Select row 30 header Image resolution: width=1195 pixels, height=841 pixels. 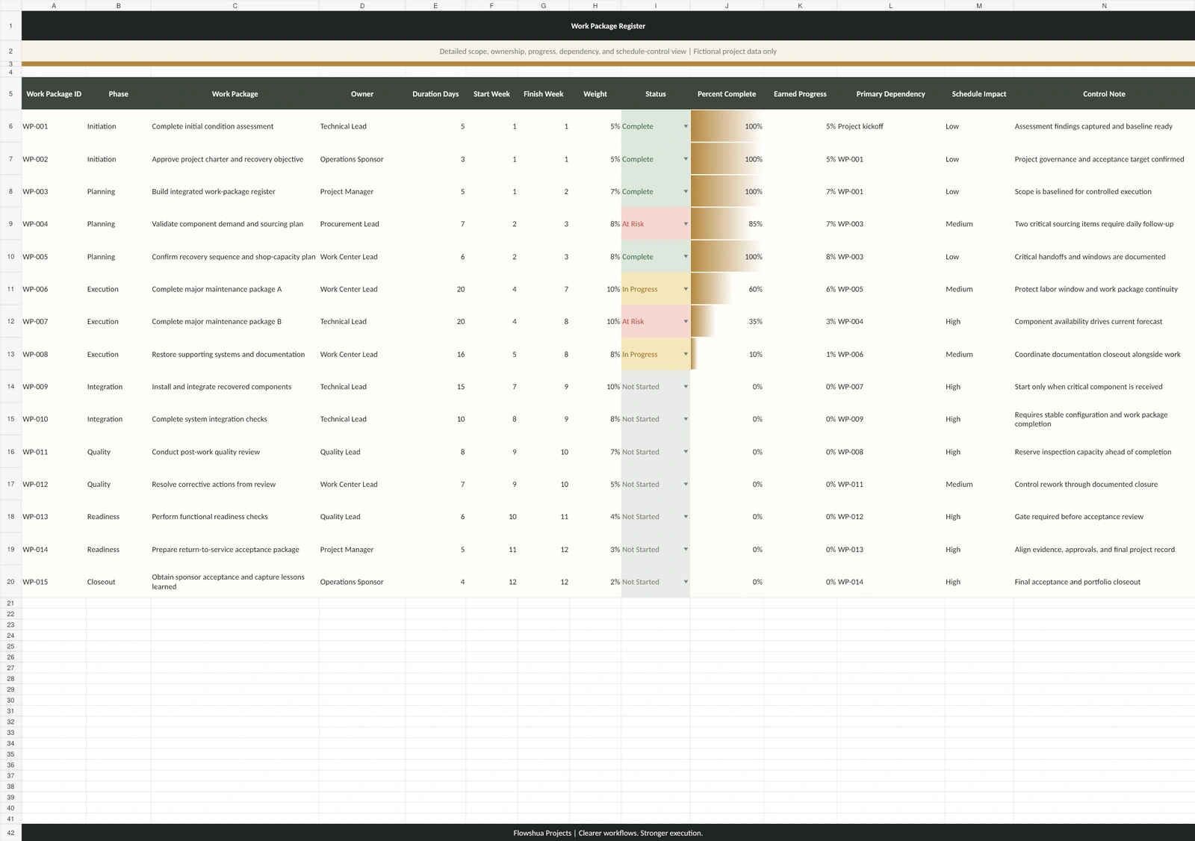(x=10, y=701)
